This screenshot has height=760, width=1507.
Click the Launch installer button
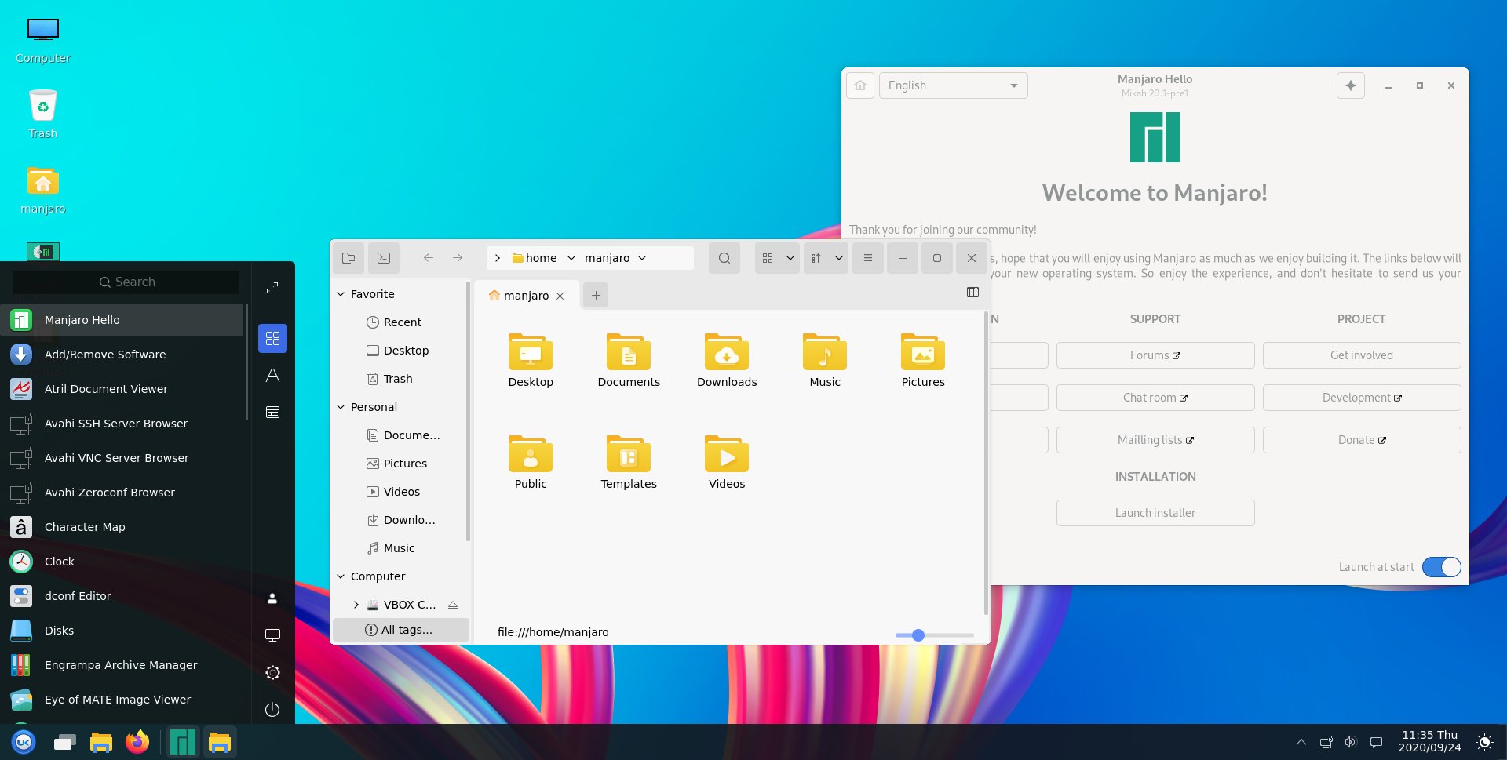click(x=1155, y=513)
